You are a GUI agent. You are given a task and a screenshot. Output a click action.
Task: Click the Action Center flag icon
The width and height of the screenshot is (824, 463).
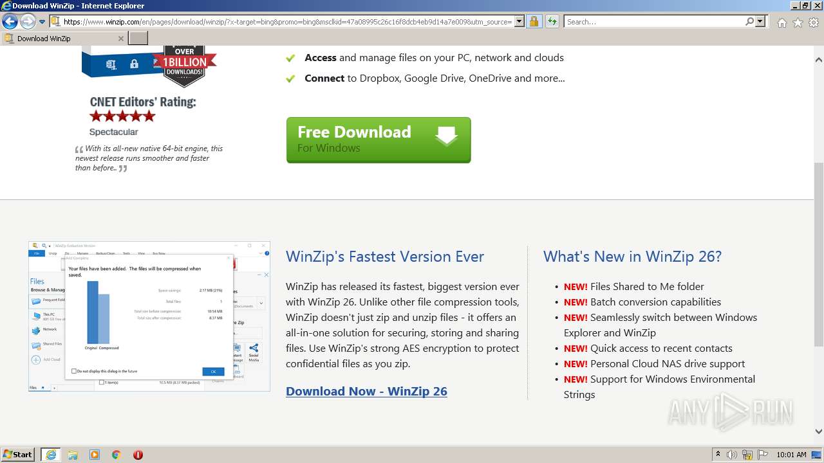coord(762,455)
